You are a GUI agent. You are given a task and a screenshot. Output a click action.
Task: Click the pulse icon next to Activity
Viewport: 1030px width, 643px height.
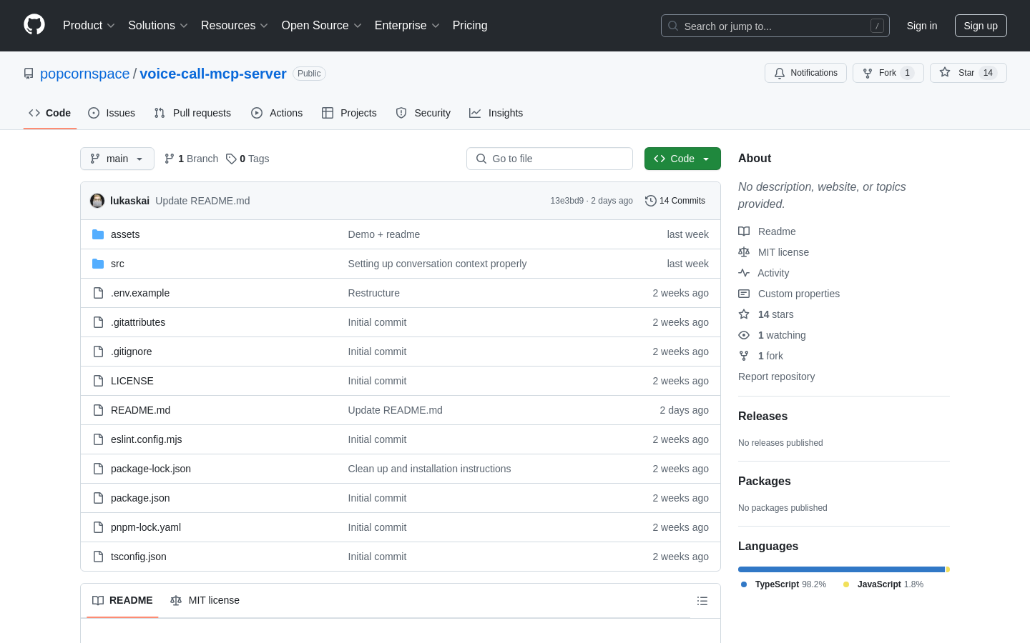pos(744,273)
